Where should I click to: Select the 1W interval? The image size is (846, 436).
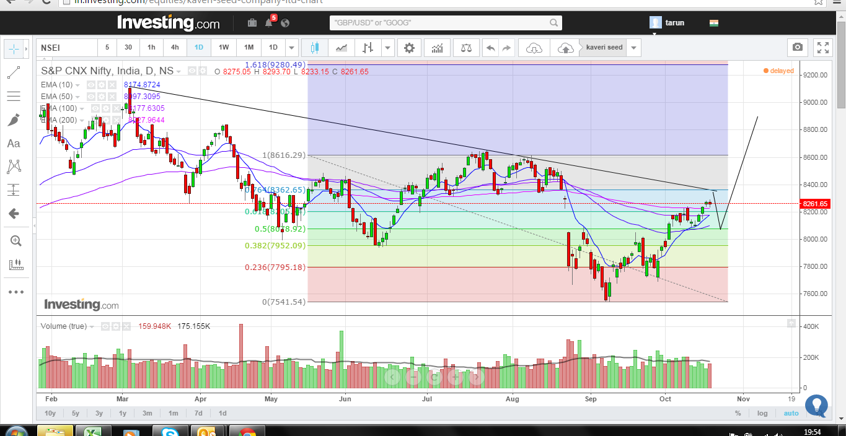(x=224, y=48)
